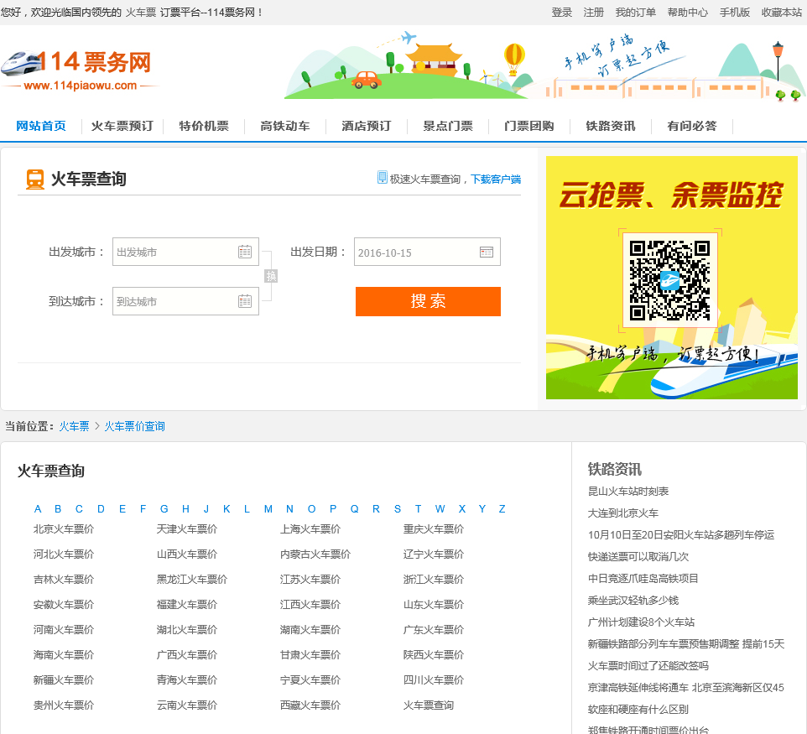
Task: Open the calendar icon in 出发日期 field
Action: [487, 252]
